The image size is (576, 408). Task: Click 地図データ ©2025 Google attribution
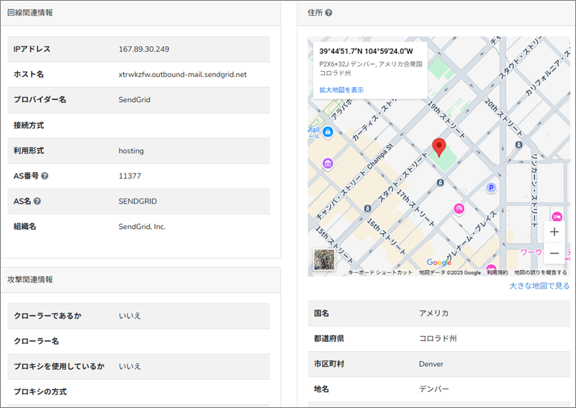point(450,273)
